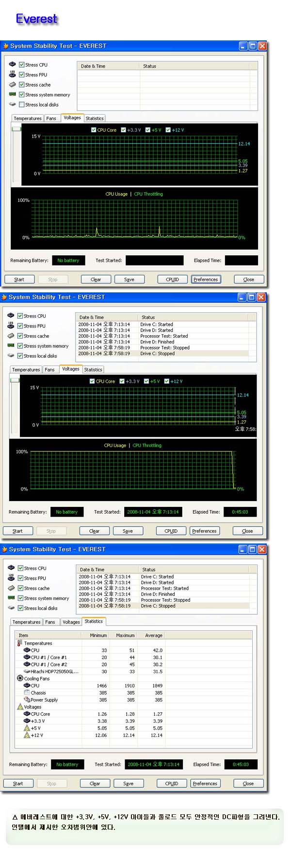This screenshot has height=861, width=291.
Task: Click the voltage graph scale slider in middle window
Action: [15, 380]
